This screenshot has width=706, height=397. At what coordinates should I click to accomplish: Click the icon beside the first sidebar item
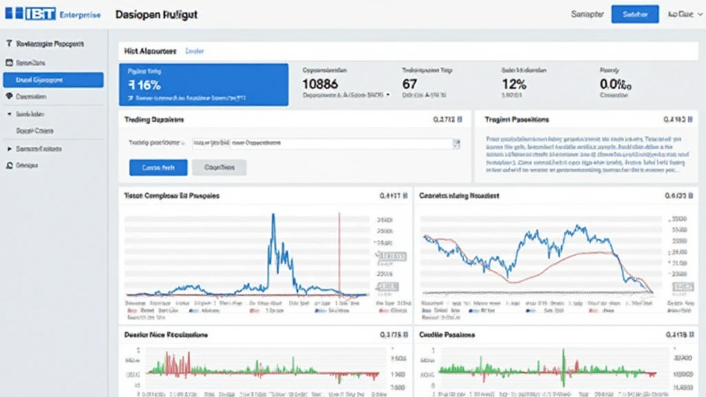[10, 43]
